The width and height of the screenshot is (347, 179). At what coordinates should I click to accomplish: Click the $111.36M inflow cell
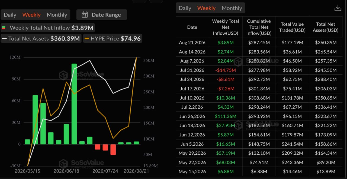(x=226, y=116)
